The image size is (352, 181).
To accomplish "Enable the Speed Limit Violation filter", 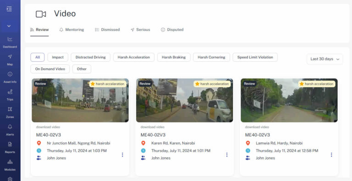I will 255,57.
